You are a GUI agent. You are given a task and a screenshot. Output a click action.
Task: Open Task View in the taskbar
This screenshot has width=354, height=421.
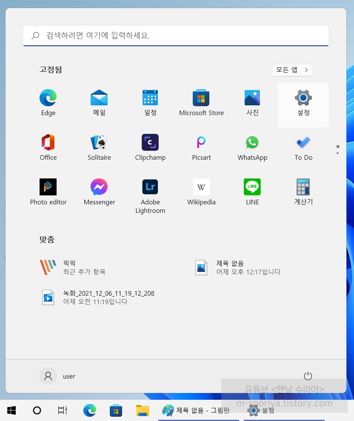click(63, 410)
